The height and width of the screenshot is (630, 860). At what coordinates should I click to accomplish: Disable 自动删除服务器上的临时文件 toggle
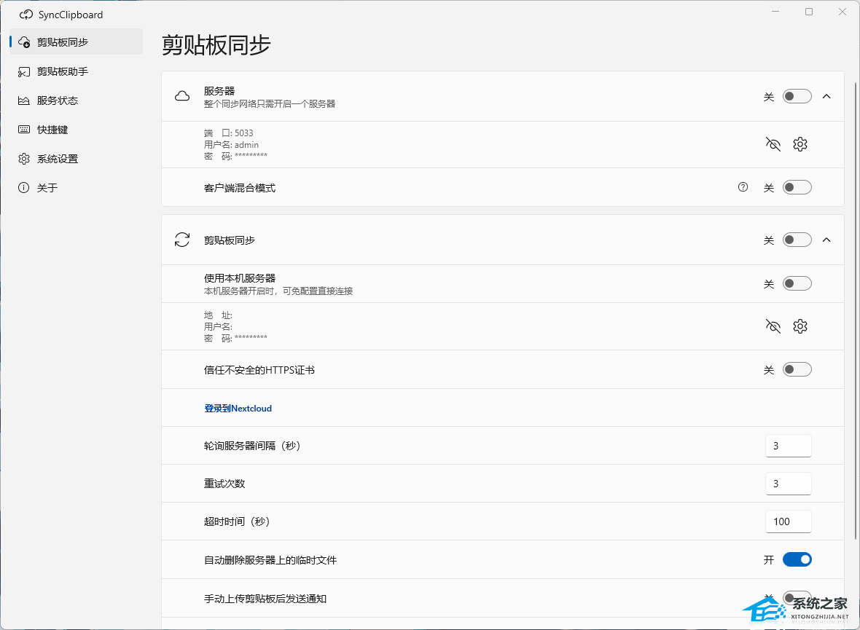click(797, 559)
